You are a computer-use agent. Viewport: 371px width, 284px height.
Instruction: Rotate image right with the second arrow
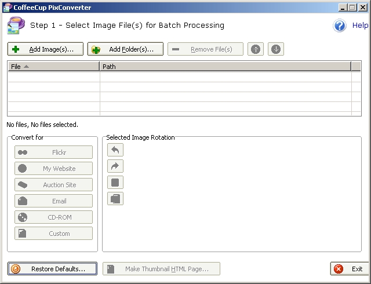(x=116, y=166)
